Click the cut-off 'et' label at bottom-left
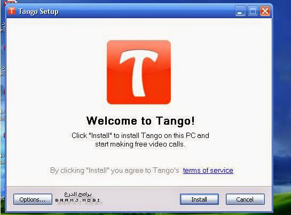291x215 pixels. point(2,198)
